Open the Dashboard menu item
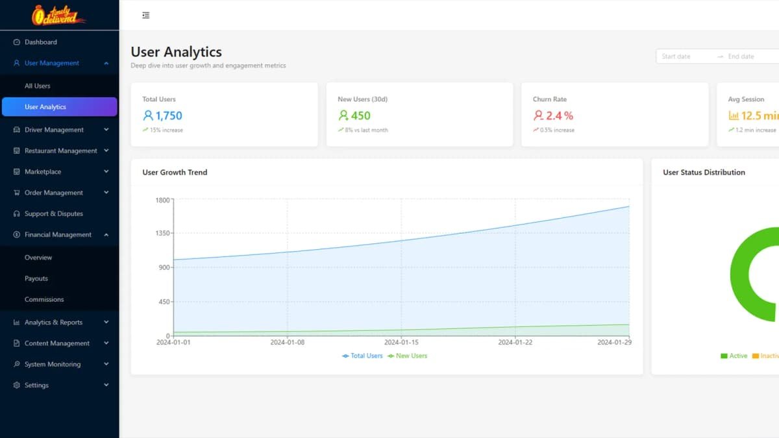 tap(60, 42)
